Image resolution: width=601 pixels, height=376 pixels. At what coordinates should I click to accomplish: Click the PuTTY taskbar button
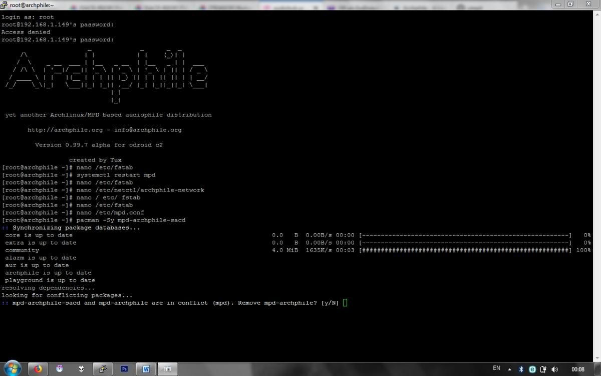coord(103,369)
